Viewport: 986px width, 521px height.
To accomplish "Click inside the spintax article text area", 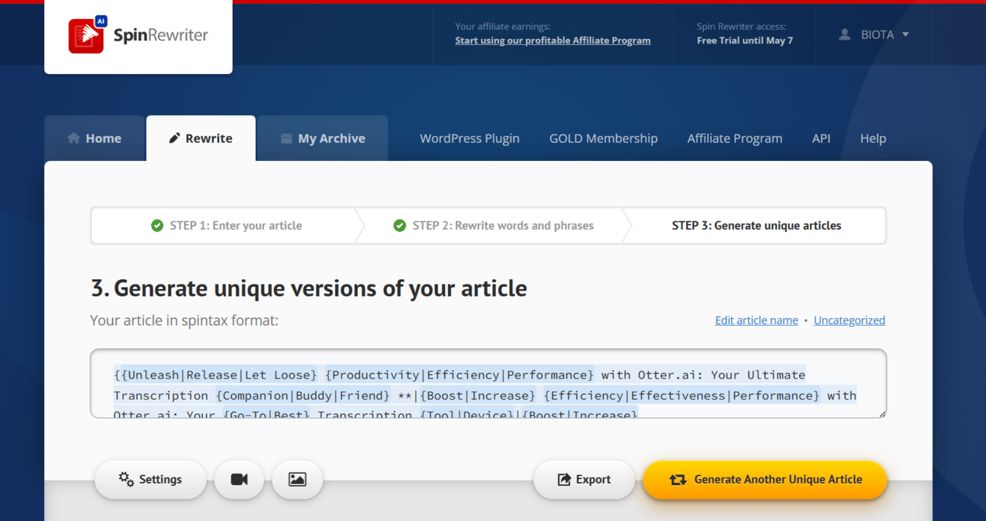I will click(488, 384).
